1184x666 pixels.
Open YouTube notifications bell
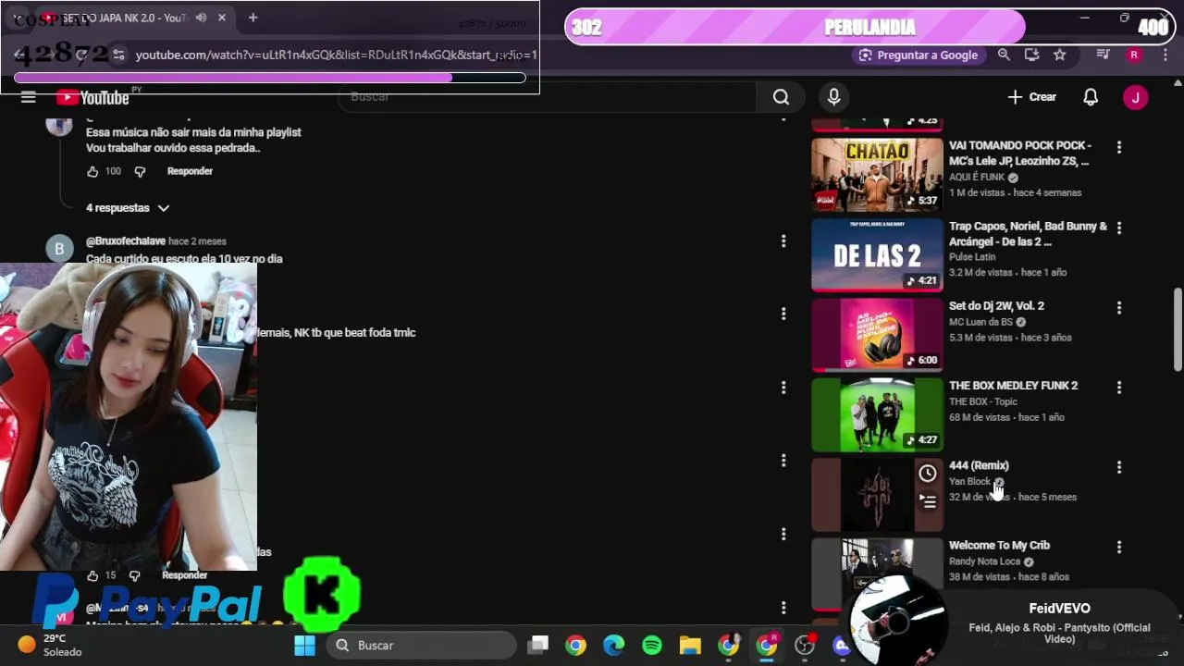point(1091,97)
